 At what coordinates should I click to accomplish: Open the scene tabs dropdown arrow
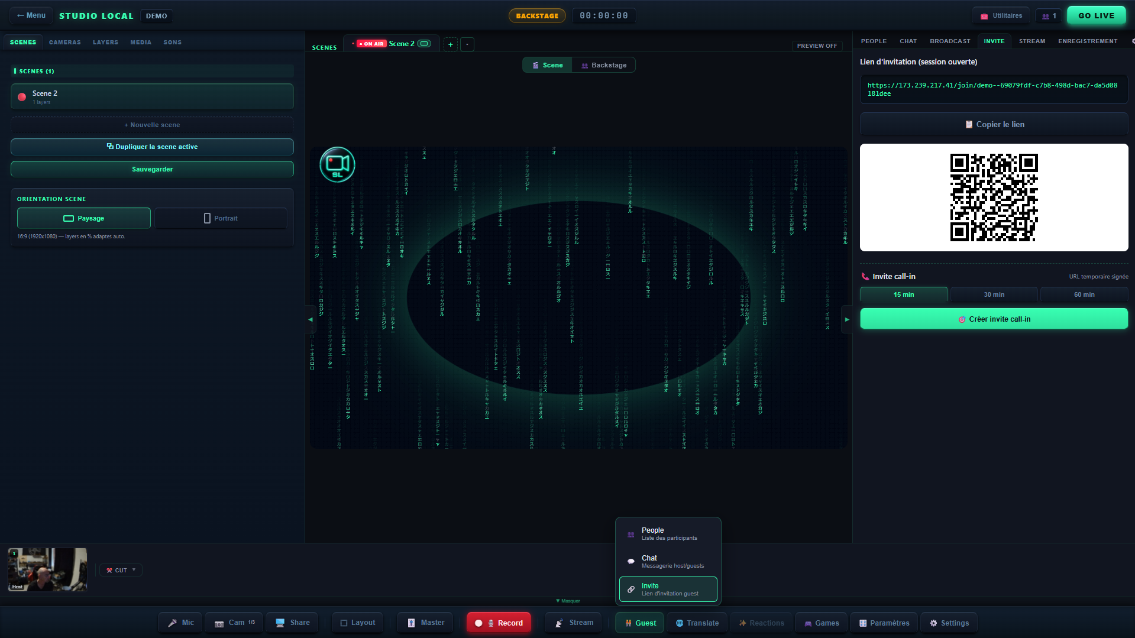pyautogui.click(x=467, y=44)
